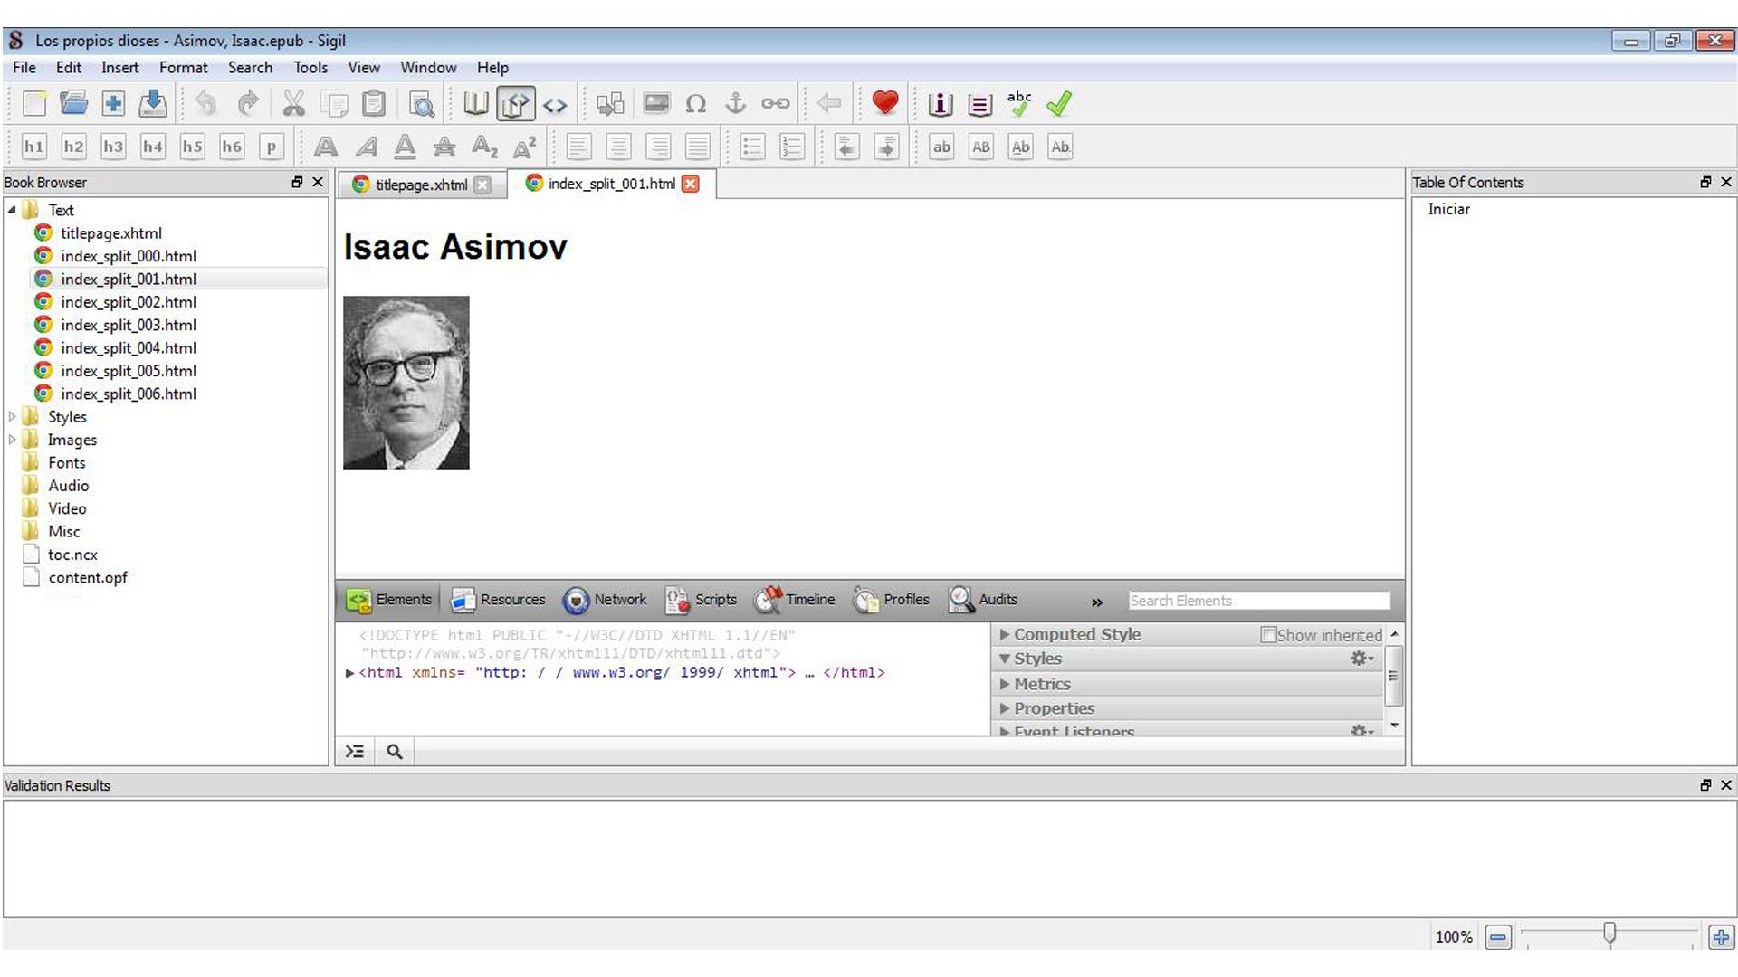
Task: Open the Tools menu
Action: click(x=310, y=68)
